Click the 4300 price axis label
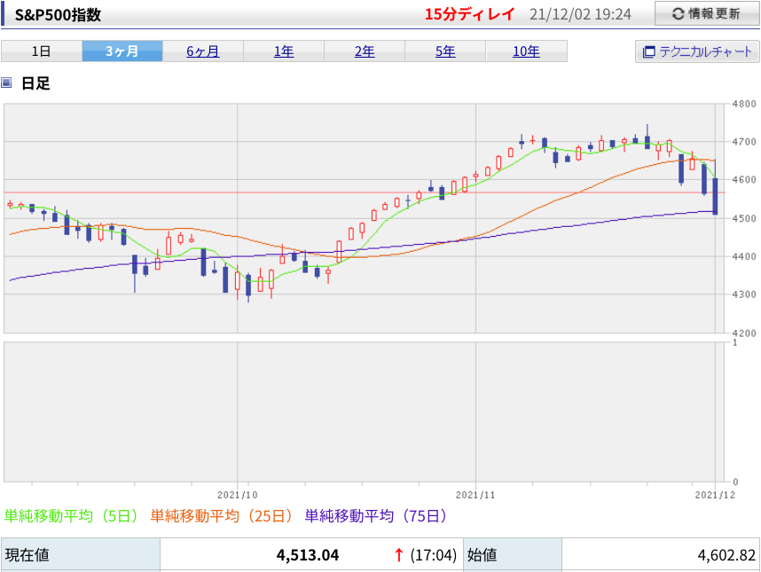The width and height of the screenshot is (761, 572). click(x=744, y=294)
